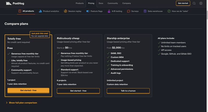
Task: Click checkmark beside API access
Action: pyautogui.click(x=159, y=50)
